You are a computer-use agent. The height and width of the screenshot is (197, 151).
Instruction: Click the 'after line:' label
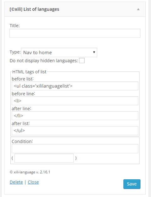point(21,109)
